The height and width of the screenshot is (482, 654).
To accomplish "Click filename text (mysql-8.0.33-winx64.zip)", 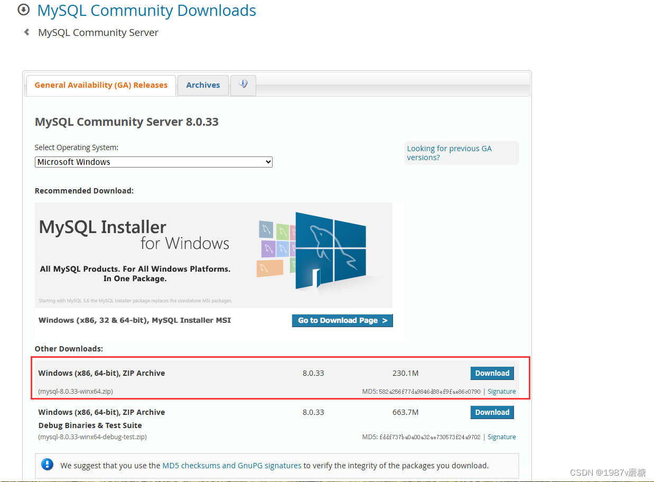I will click(x=76, y=392).
